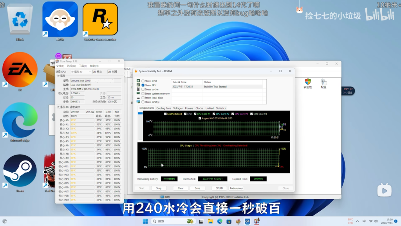Viewport: 401px width, 226px height.
Task: Show hidden system tray icons chevron
Action: tap(357, 221)
